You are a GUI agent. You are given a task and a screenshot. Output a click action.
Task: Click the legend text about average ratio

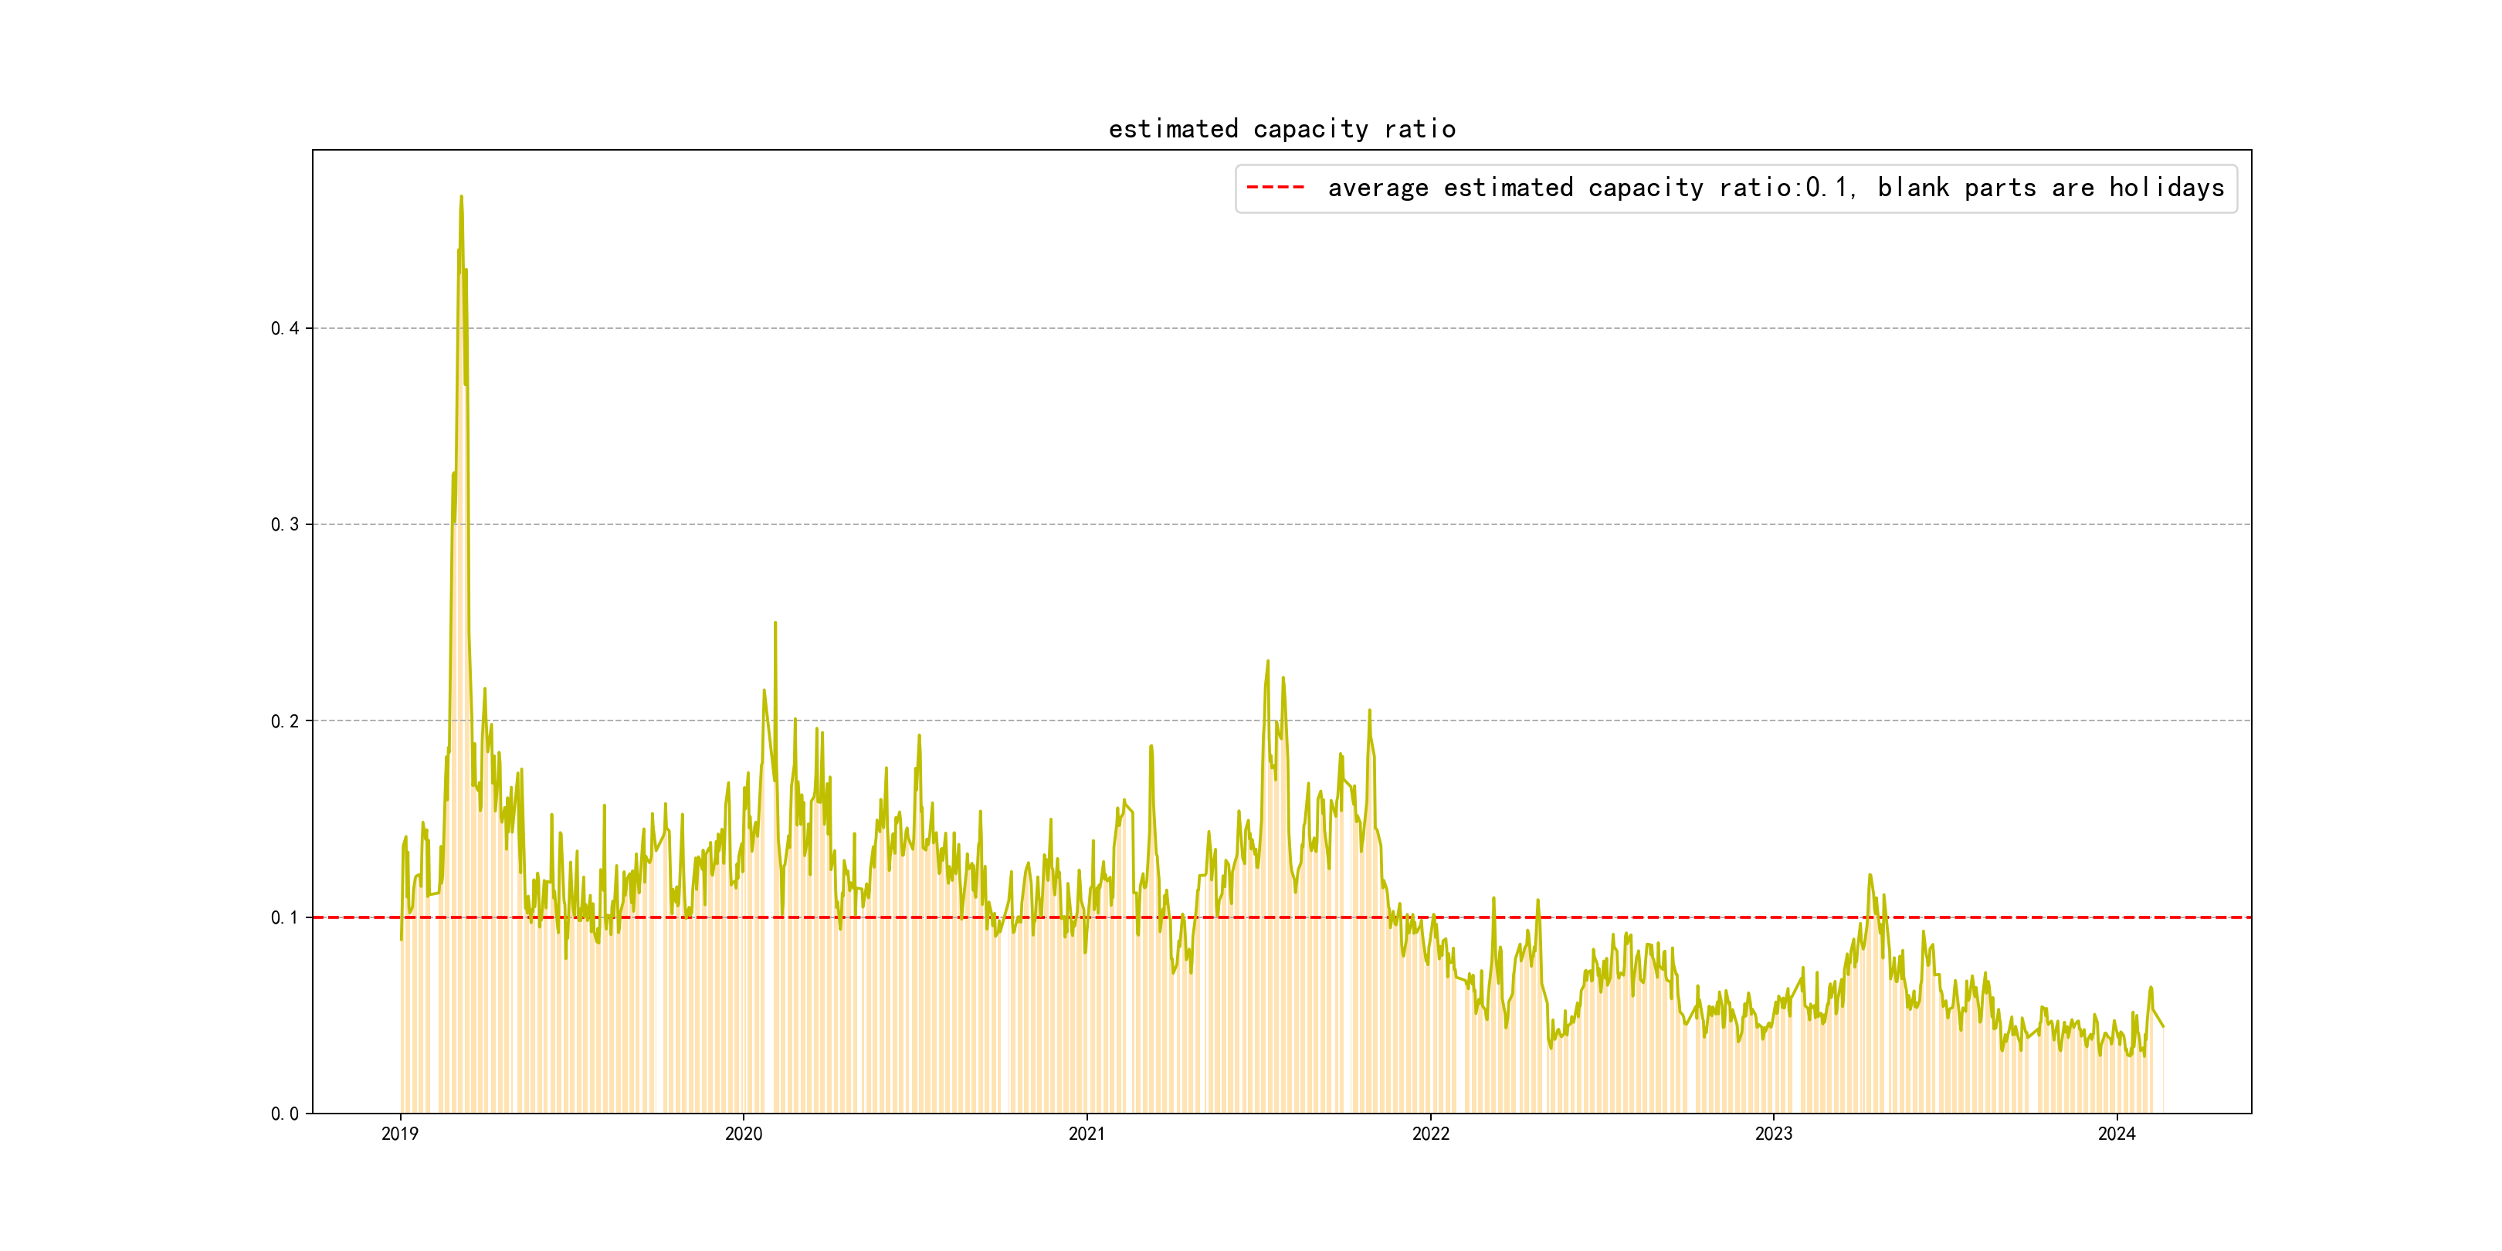tap(1775, 188)
